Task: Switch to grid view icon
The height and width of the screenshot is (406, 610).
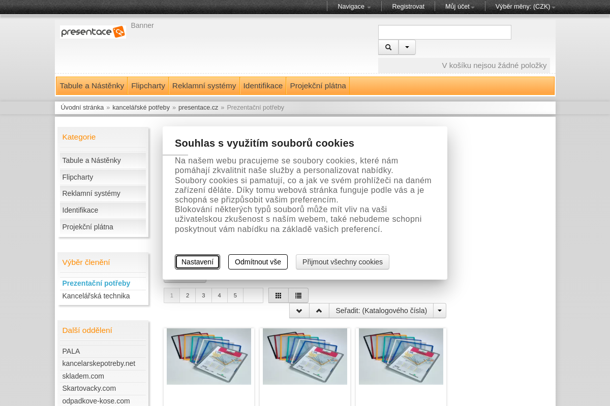Action: click(279, 295)
